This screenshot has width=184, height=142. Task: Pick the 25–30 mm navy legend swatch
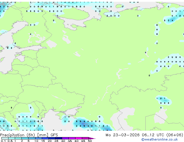pyautogui.click(x=59, y=138)
